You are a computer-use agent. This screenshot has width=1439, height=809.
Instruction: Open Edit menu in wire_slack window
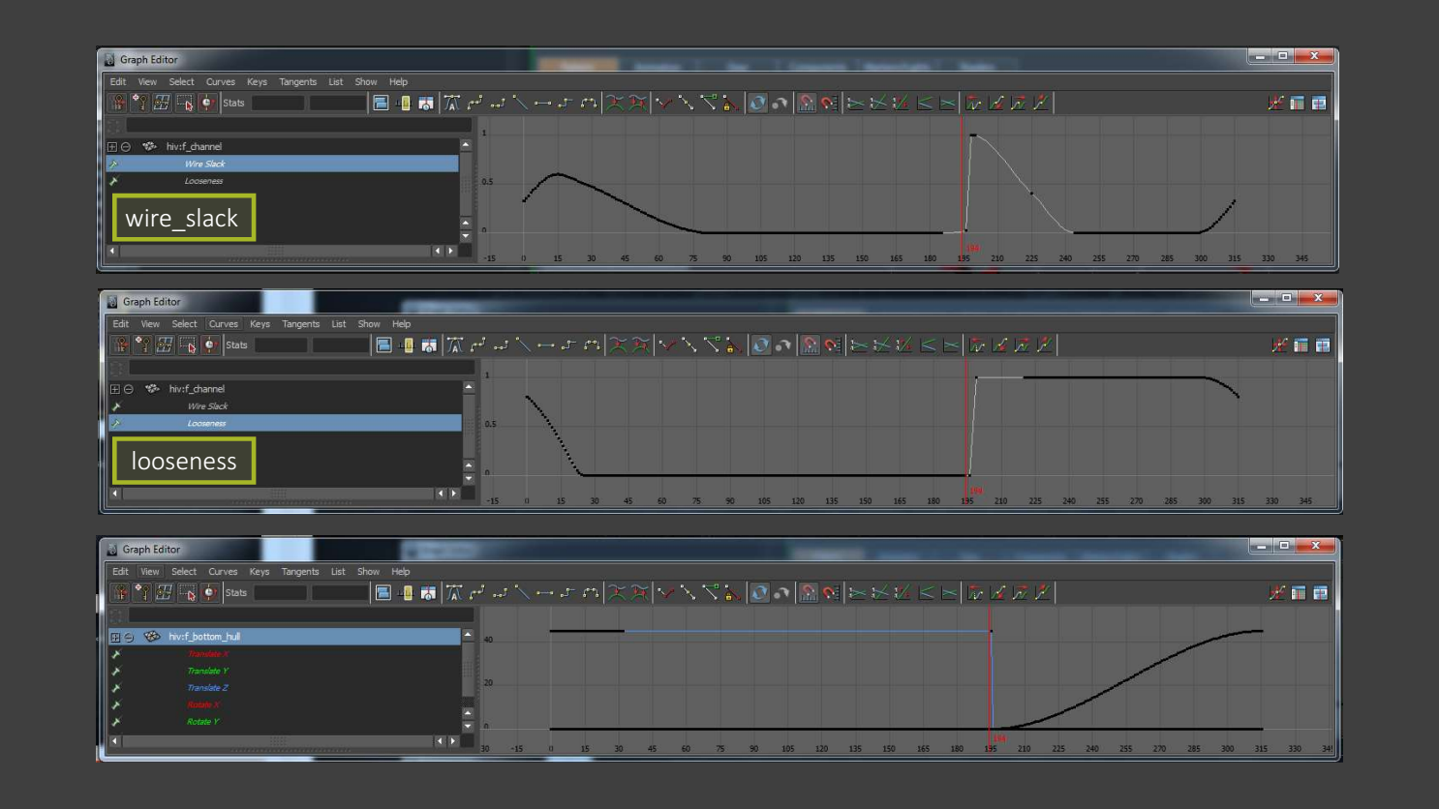click(x=117, y=81)
